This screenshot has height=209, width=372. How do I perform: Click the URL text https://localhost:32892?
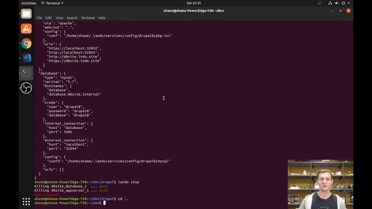click(74, 48)
